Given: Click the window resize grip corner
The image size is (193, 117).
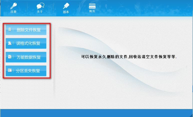Looking at the screenshot, I should pos(191,116).
